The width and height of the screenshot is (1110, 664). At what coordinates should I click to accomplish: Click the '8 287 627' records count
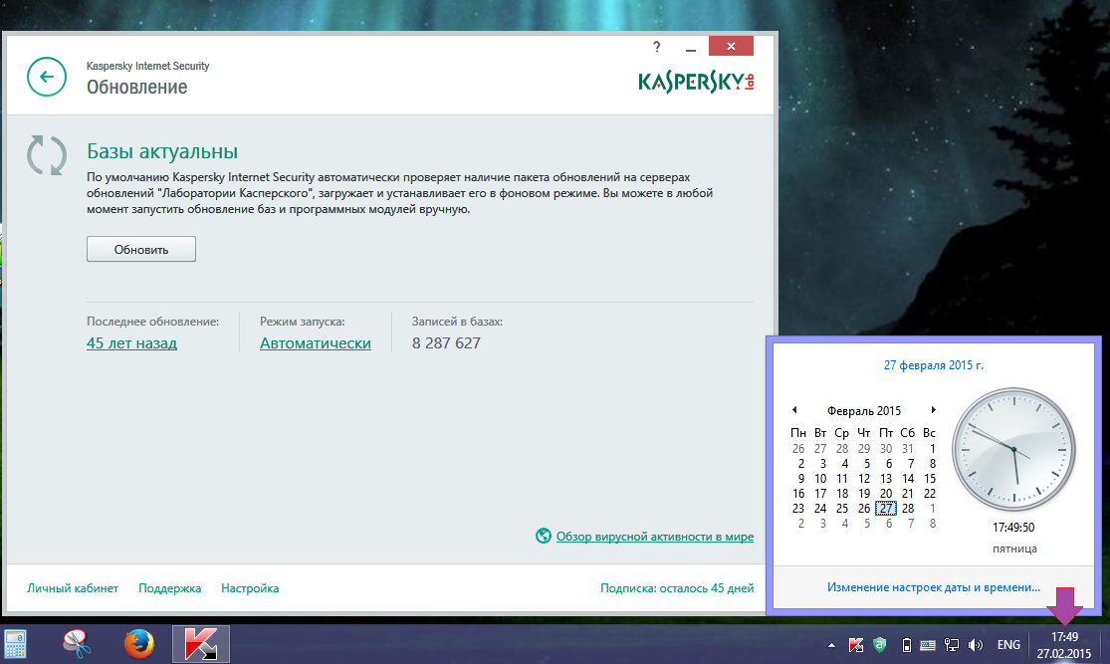point(446,343)
